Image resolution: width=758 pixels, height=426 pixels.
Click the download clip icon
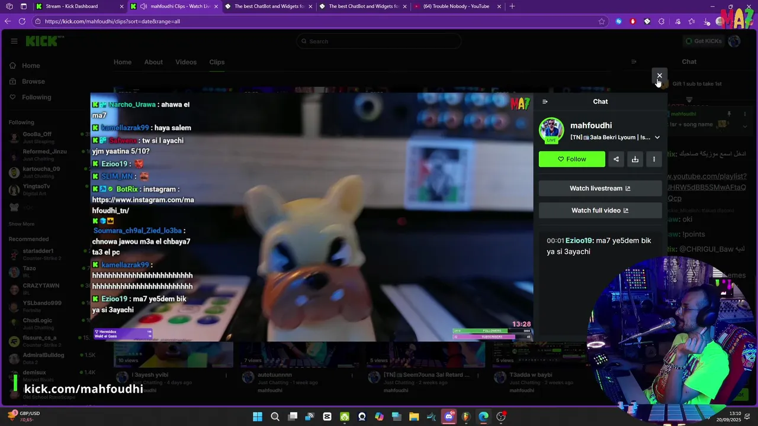tap(635, 159)
